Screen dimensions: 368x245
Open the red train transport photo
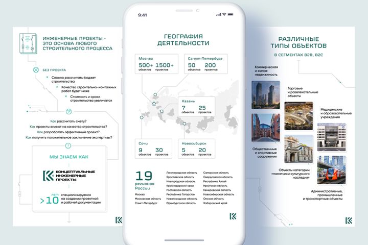(x=332, y=170)
